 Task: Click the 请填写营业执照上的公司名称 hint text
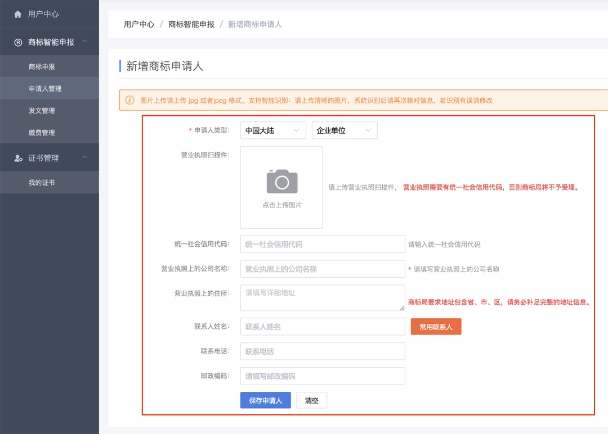click(457, 269)
